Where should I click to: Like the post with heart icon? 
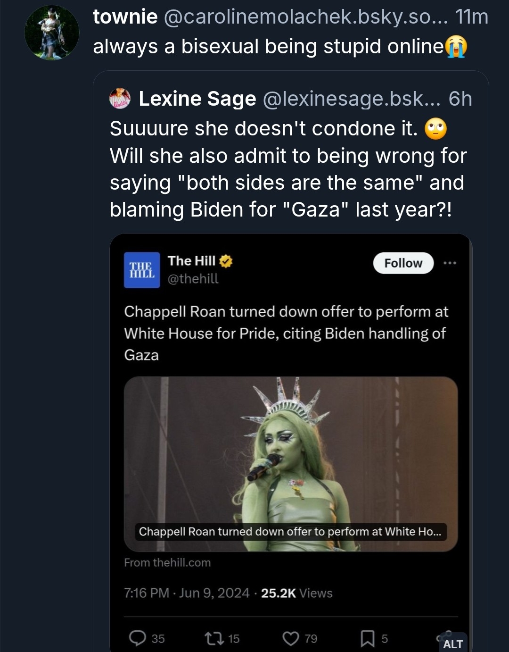point(291,638)
